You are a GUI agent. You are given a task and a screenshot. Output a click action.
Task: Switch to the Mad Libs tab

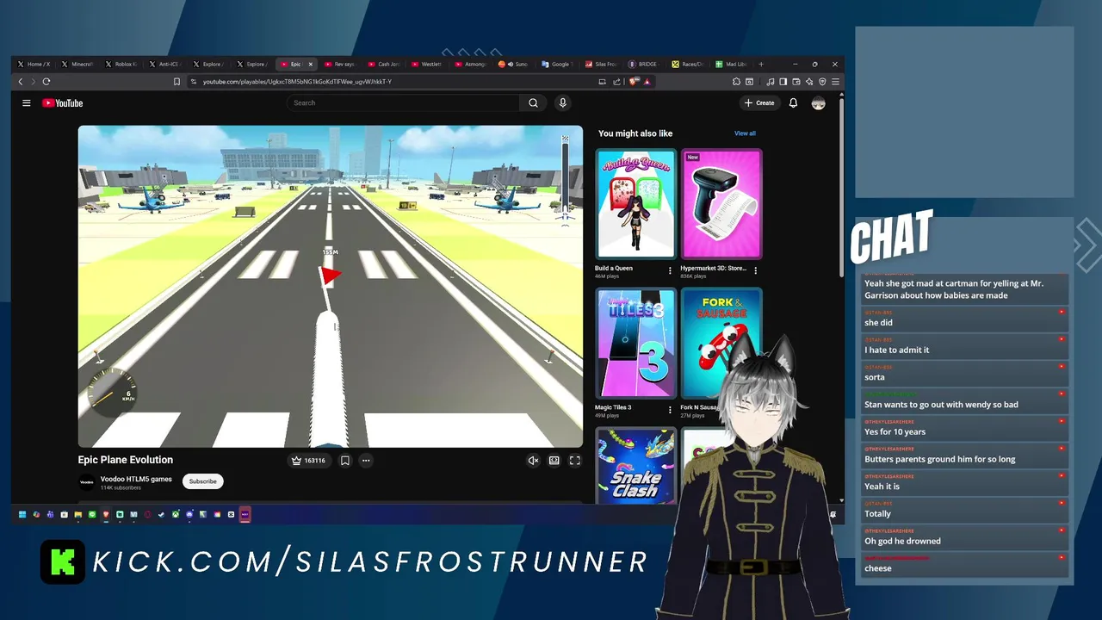click(x=734, y=64)
